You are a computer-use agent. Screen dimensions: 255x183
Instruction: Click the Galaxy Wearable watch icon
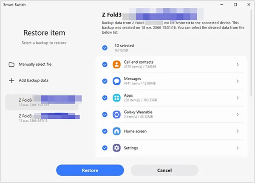(116, 115)
